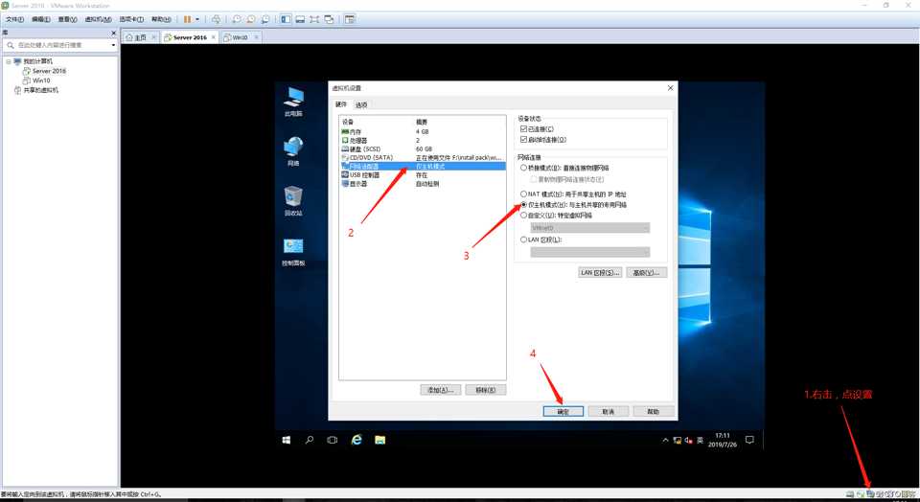The image size is (920, 502).
Task: Select the 硬盘 (SCSI) device row
Action: click(x=423, y=148)
